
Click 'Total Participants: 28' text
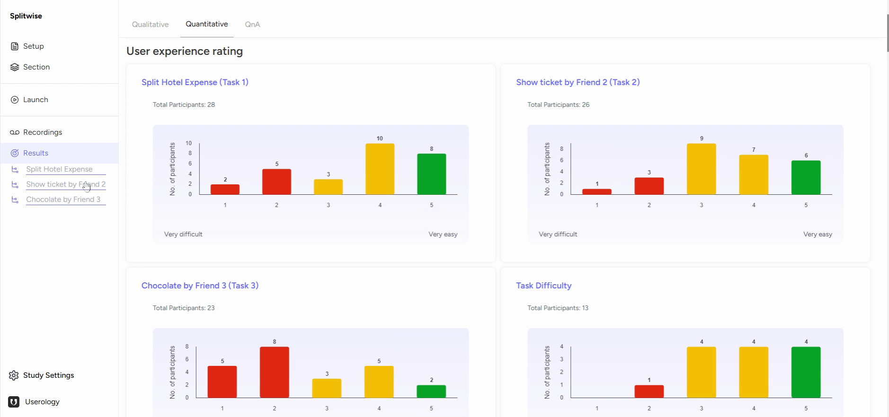click(x=184, y=105)
